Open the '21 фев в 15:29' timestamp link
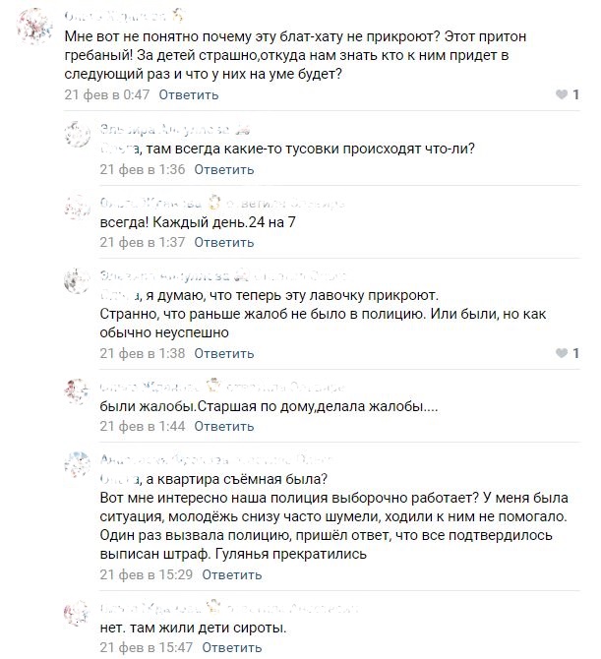This screenshot has width=601, height=659. click(x=147, y=574)
